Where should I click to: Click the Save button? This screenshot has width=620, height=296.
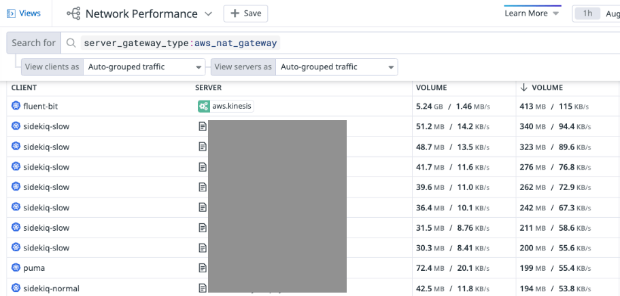[245, 14]
